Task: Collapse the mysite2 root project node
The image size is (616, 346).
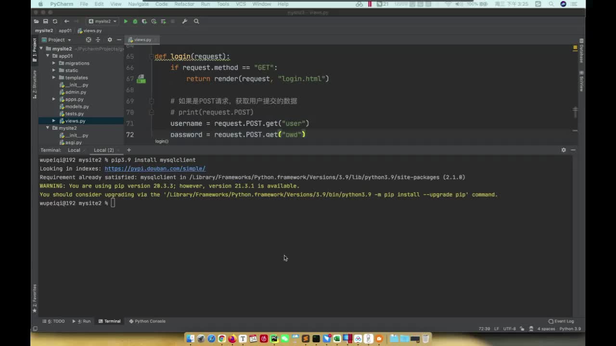Action: coord(41,49)
